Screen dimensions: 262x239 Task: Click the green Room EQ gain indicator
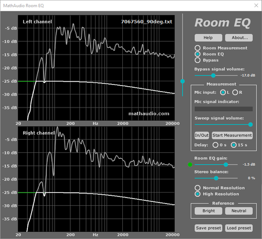[190, 165]
